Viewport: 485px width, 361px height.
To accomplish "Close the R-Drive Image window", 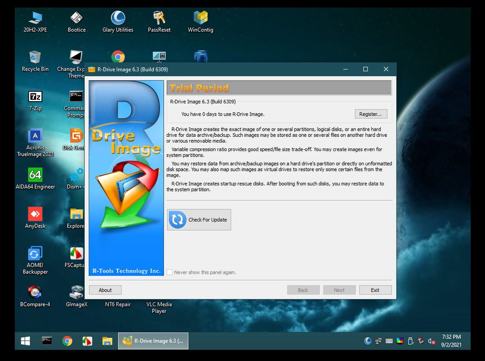I will tap(386, 69).
